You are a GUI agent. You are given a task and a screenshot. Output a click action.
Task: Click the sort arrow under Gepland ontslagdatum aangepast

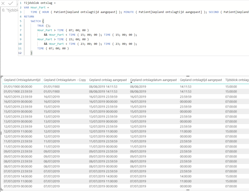click(131, 82)
